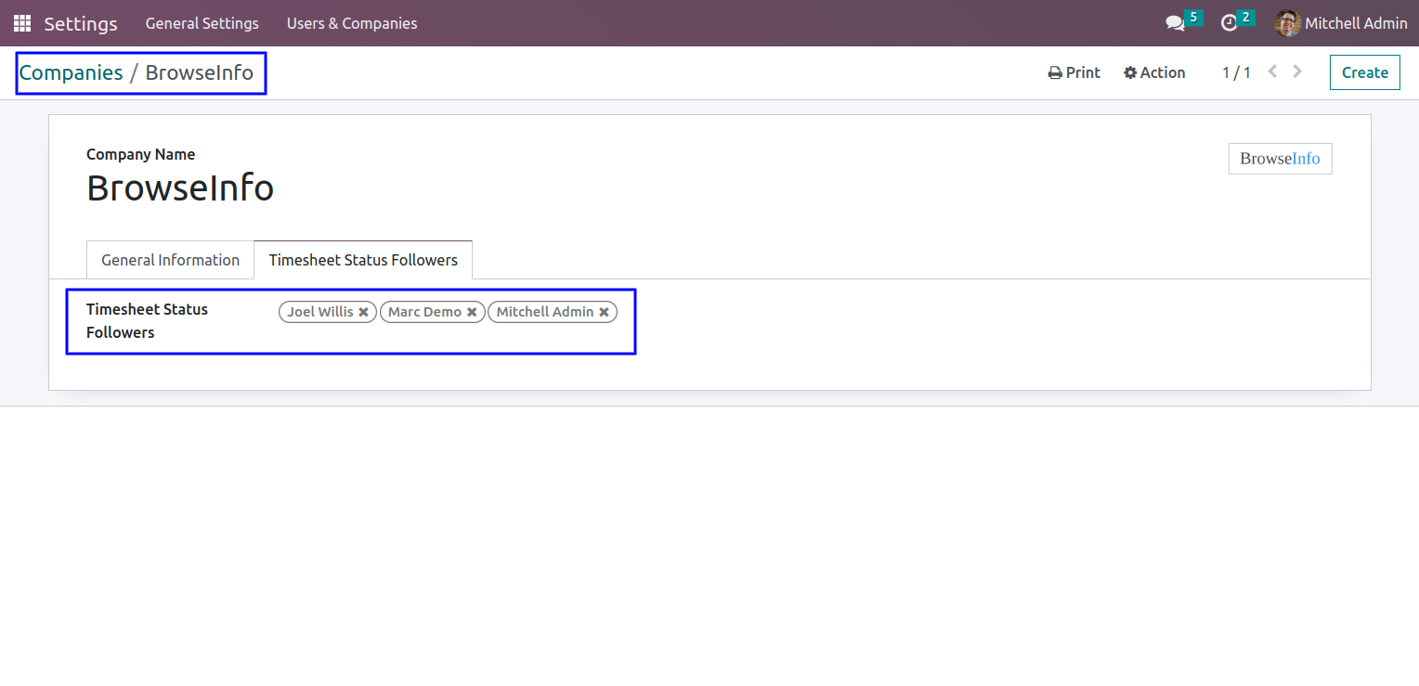Image resolution: width=1419 pixels, height=686 pixels.
Task: Click the BrowseInfo company logo
Action: point(1280,159)
